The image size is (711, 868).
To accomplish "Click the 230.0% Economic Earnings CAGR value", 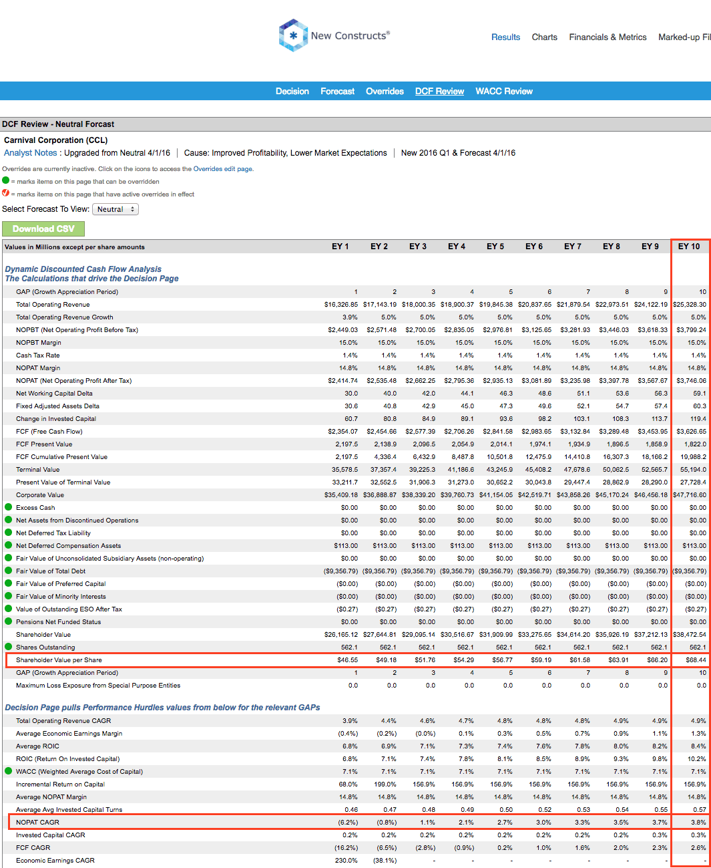I will click(x=346, y=861).
